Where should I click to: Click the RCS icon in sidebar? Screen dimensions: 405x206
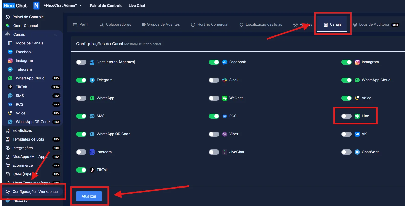point(10,104)
